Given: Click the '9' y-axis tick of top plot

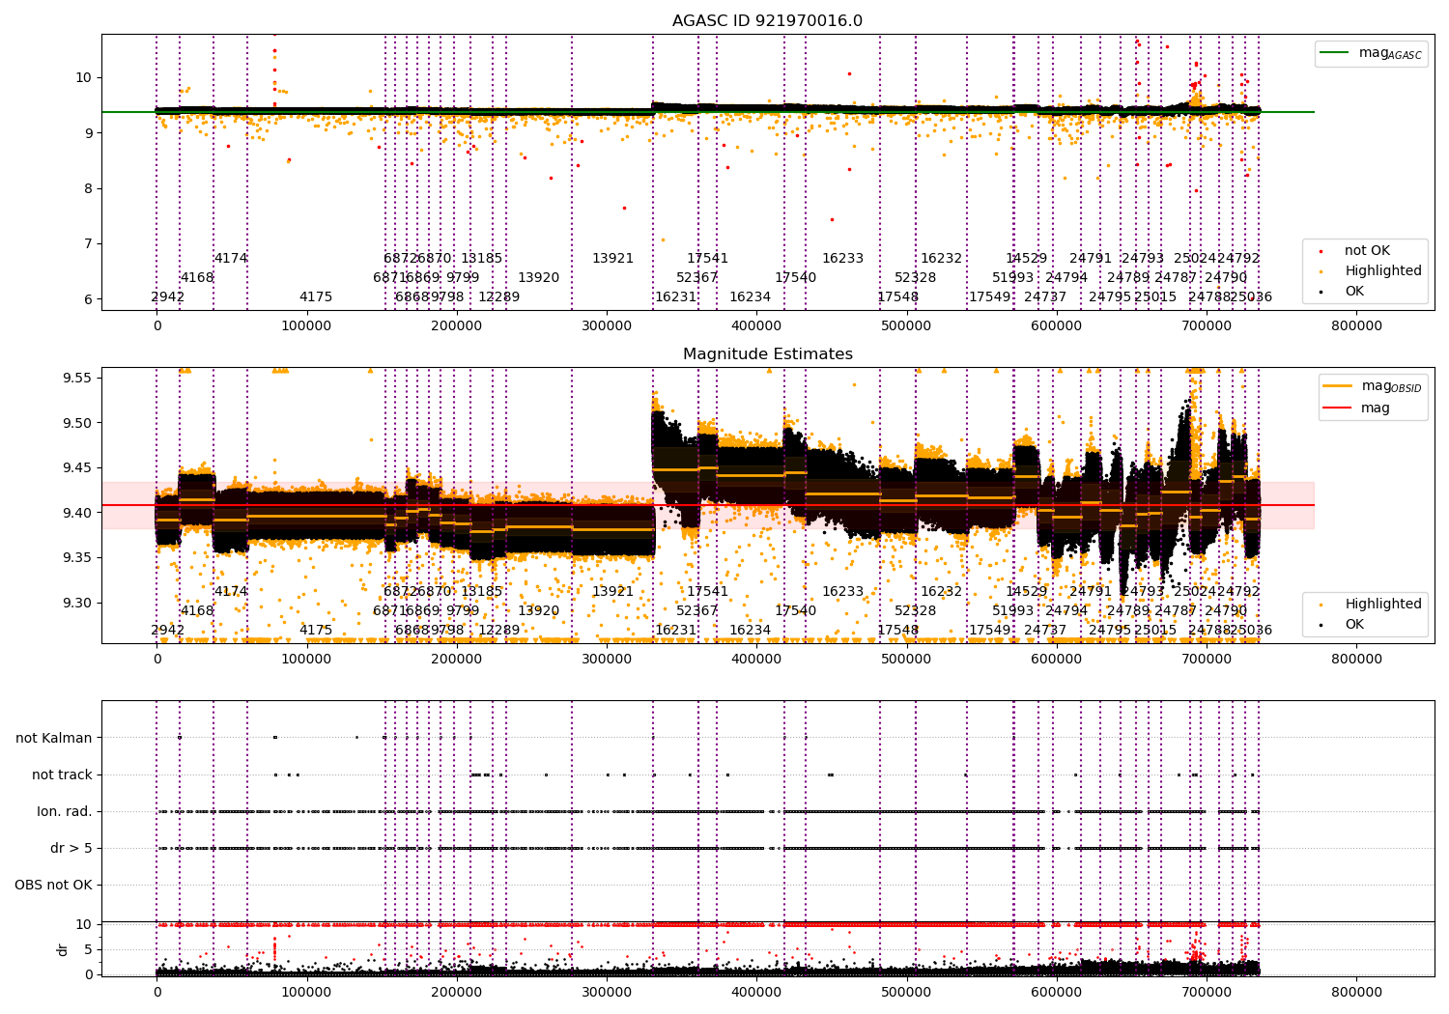Looking at the screenshot, I should [x=88, y=133].
